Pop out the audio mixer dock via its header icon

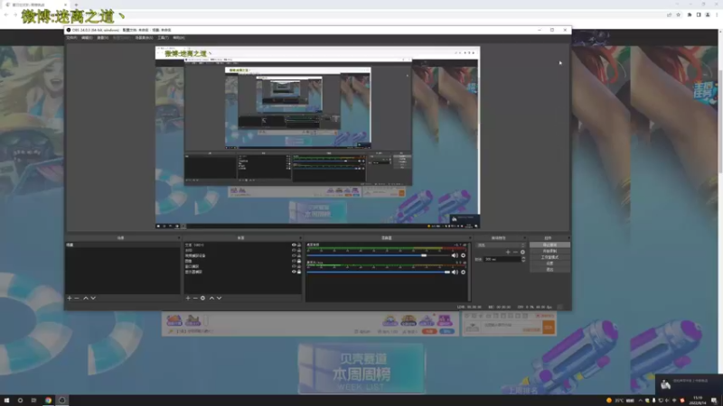click(x=470, y=238)
